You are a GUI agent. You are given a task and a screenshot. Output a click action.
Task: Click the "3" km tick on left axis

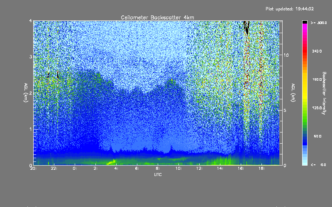tap(31, 57)
